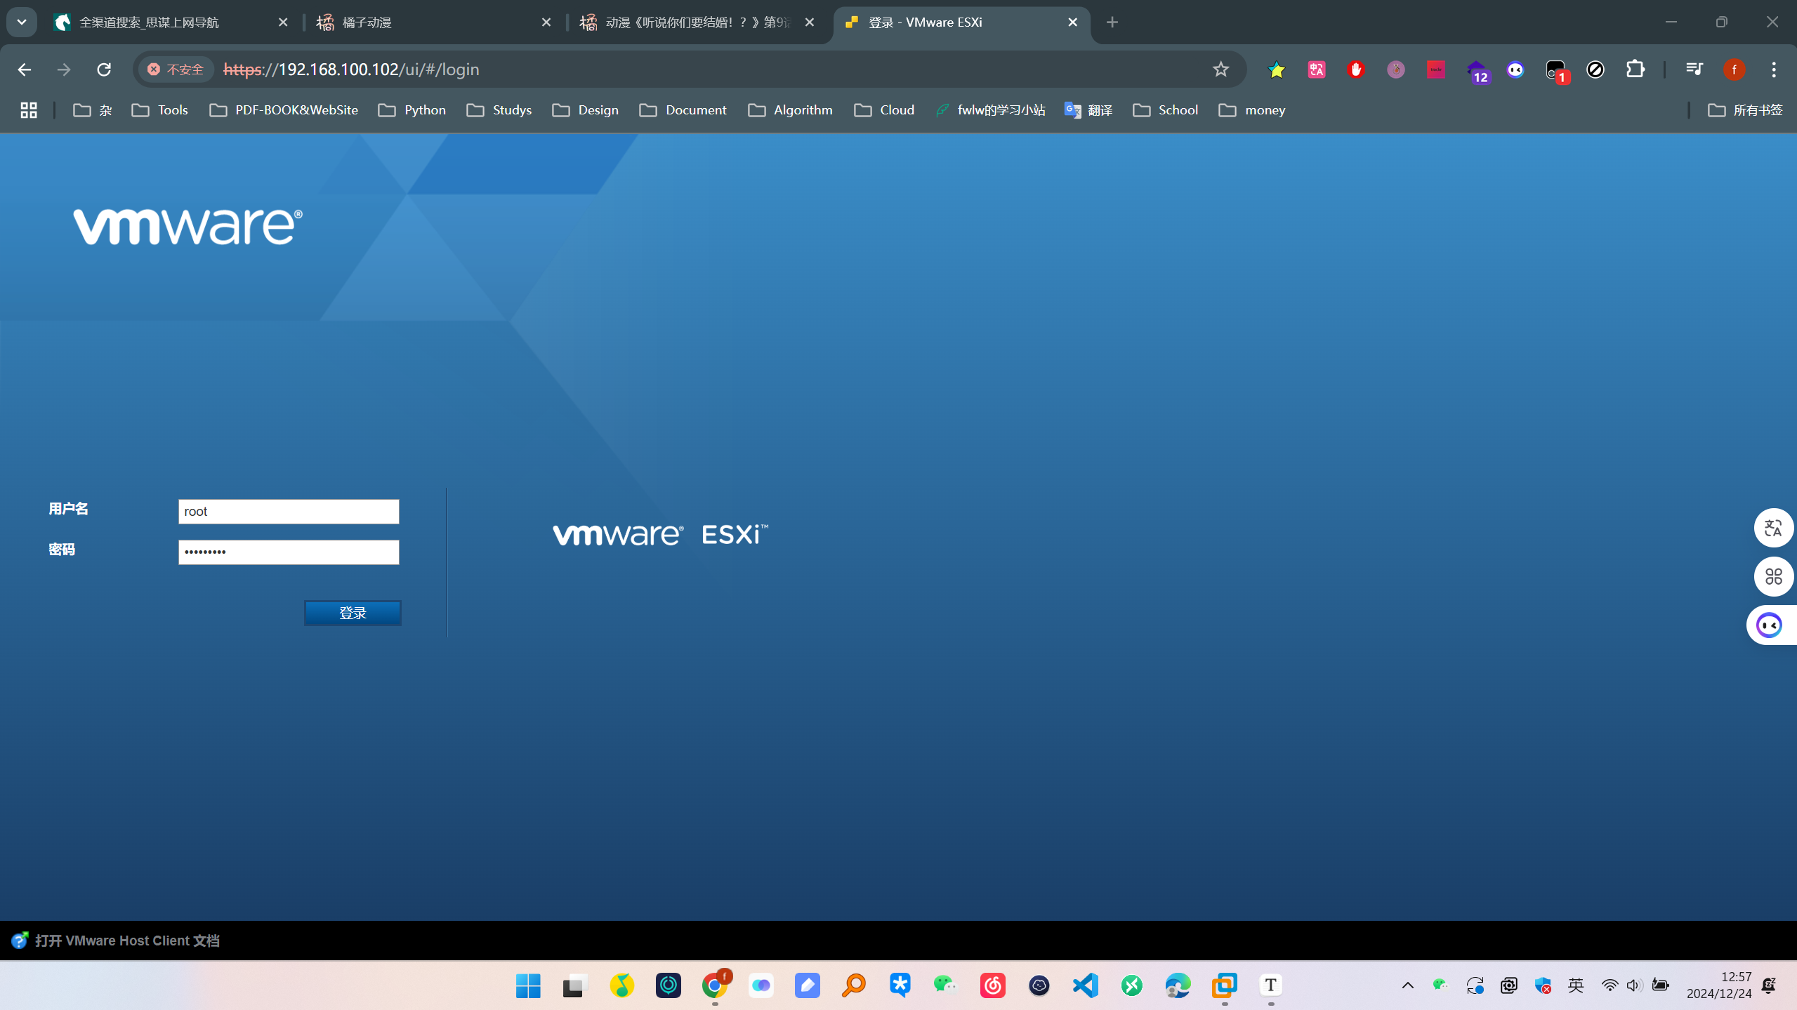Viewport: 1797px width, 1010px height.
Task: Open the red square extension icon
Action: [x=1435, y=69]
